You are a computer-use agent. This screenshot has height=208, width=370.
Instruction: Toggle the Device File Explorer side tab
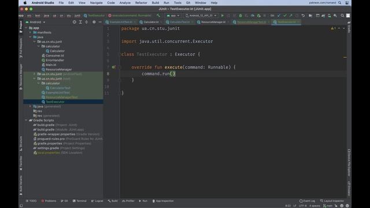pos(349,163)
